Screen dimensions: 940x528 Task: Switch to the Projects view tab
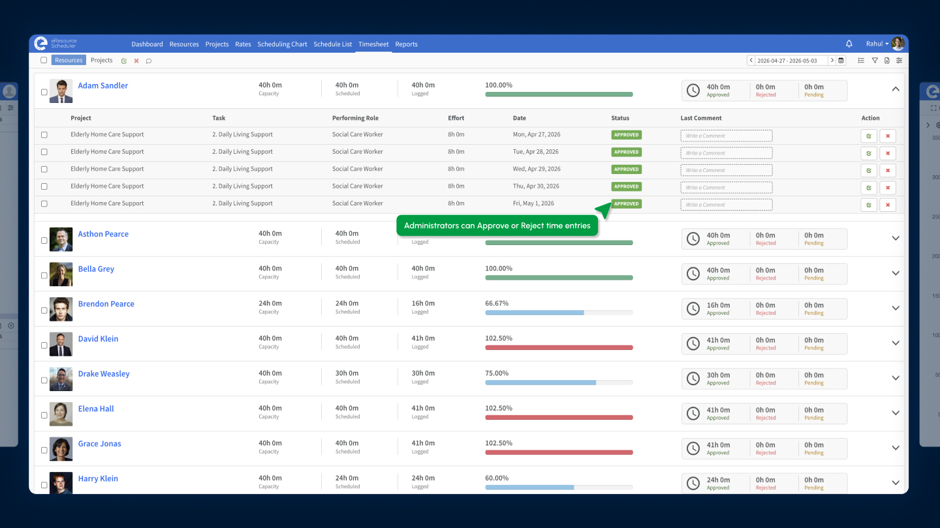101,60
